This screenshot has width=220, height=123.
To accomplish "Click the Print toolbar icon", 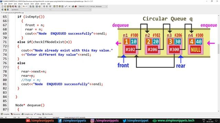I will click(19, 6).
